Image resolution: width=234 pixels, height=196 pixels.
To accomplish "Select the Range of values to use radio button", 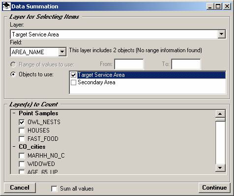I will (x=13, y=65).
